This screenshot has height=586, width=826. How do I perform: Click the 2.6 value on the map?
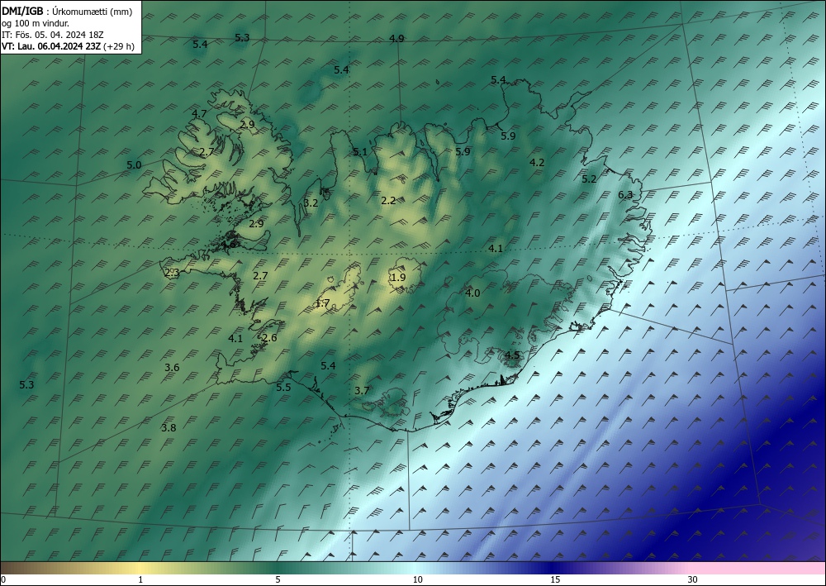point(269,338)
